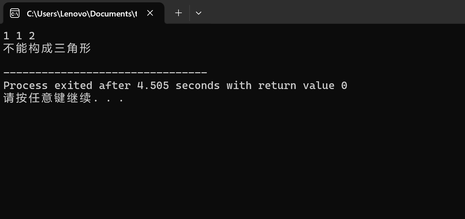
Task: Click the word "seconds" in output
Action: 198,85
